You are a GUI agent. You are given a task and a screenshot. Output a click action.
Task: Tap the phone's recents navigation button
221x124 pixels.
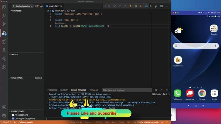(203, 106)
